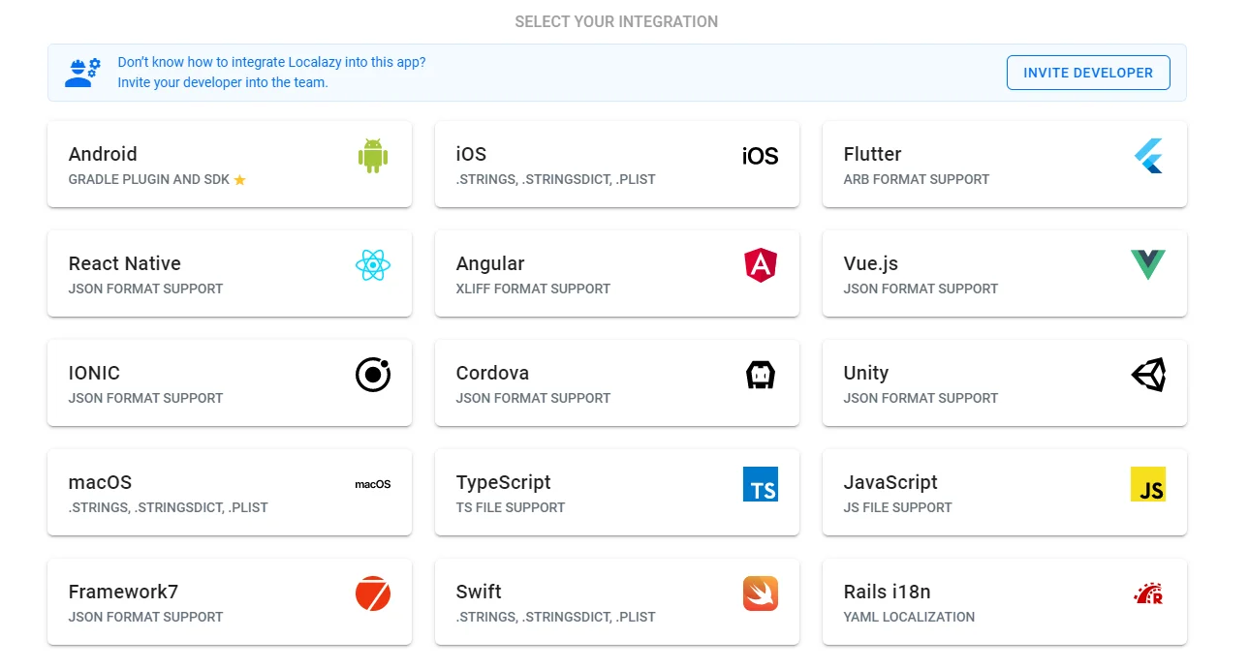1249x669 pixels.
Task: Select the Rails i18n icon
Action: [1148, 593]
